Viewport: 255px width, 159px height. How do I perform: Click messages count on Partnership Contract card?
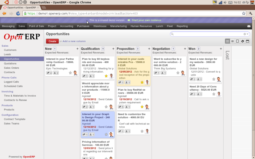[x=49, y=73]
